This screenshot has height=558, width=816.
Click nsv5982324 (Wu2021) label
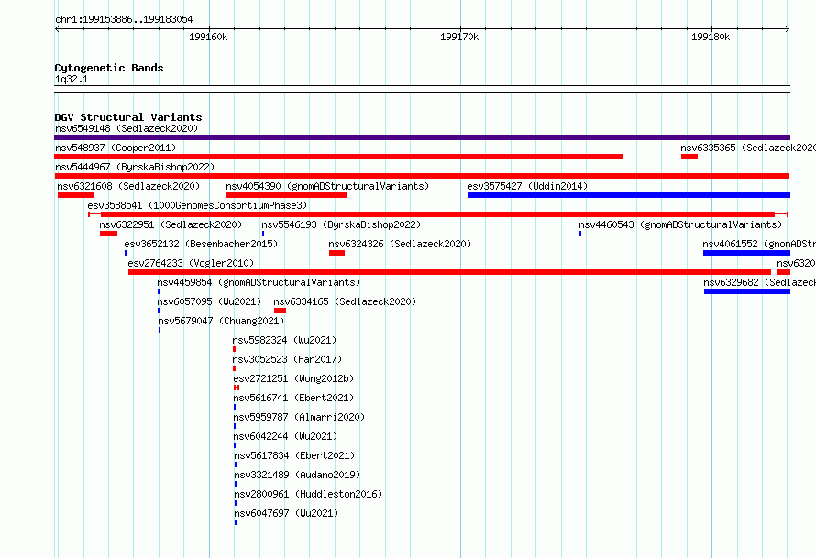(284, 340)
